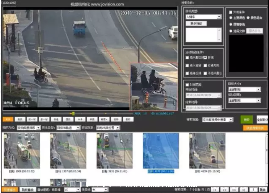The height and width of the screenshot is (193, 269).
Task: Uncheck the 拌线 tripwire checkbox
Action: point(205,57)
